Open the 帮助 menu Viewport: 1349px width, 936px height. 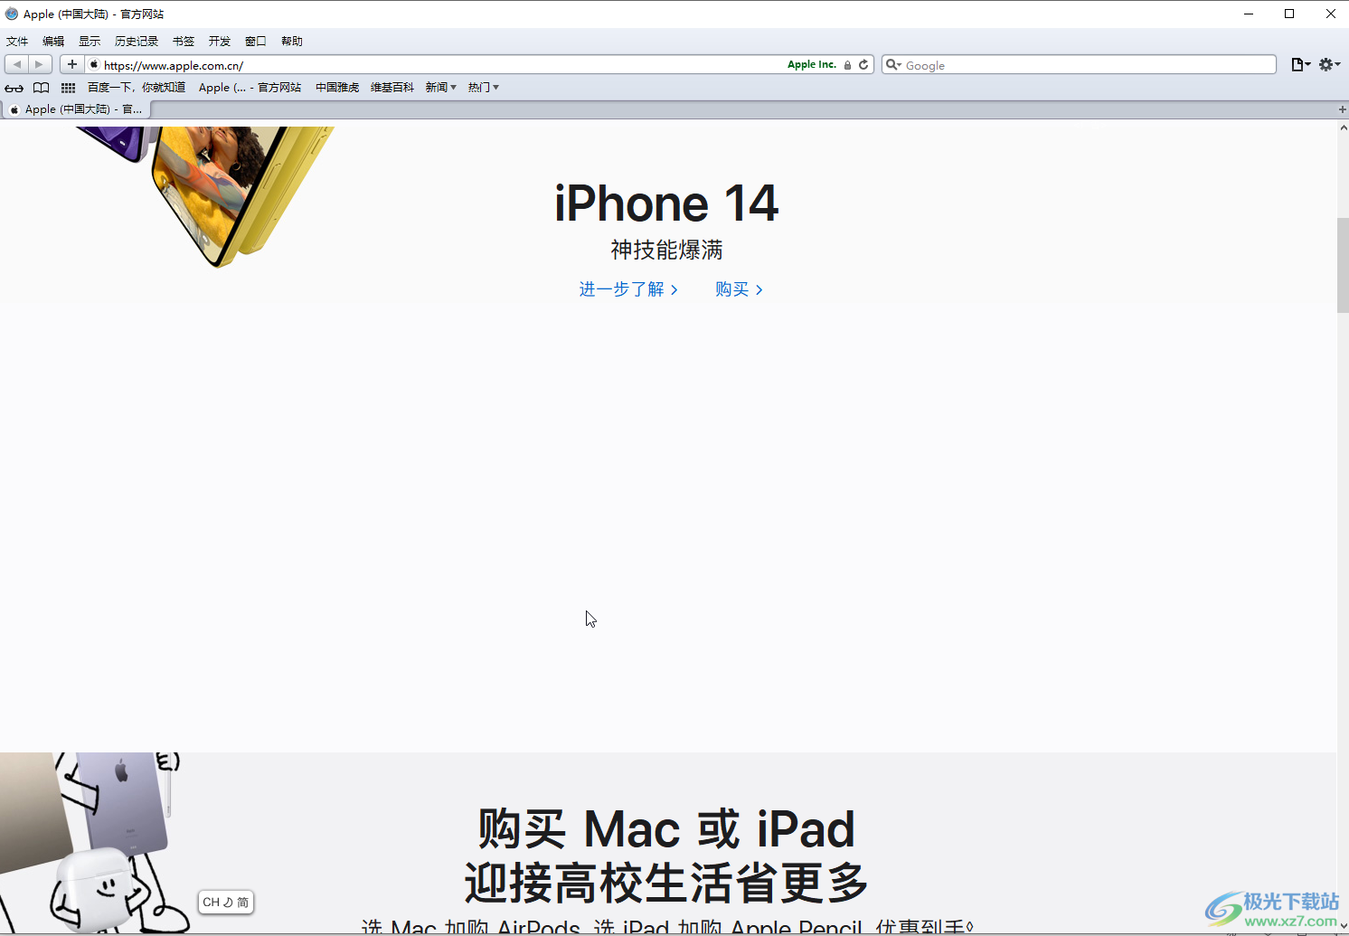click(x=292, y=42)
